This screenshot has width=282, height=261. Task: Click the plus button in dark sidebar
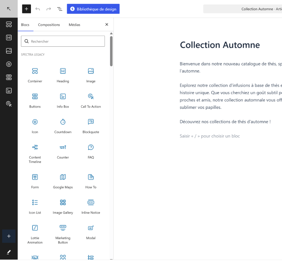click(9, 236)
